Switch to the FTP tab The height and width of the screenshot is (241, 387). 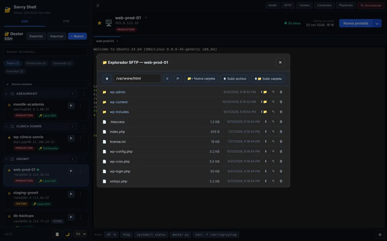click(x=66, y=21)
